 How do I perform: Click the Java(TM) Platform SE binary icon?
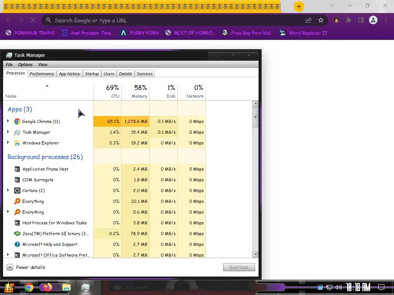[17, 234]
